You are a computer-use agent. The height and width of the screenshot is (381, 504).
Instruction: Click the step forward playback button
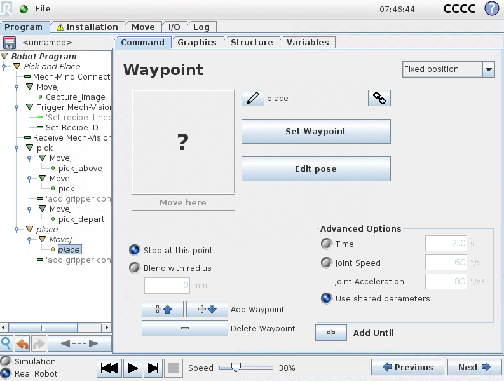[x=153, y=368]
